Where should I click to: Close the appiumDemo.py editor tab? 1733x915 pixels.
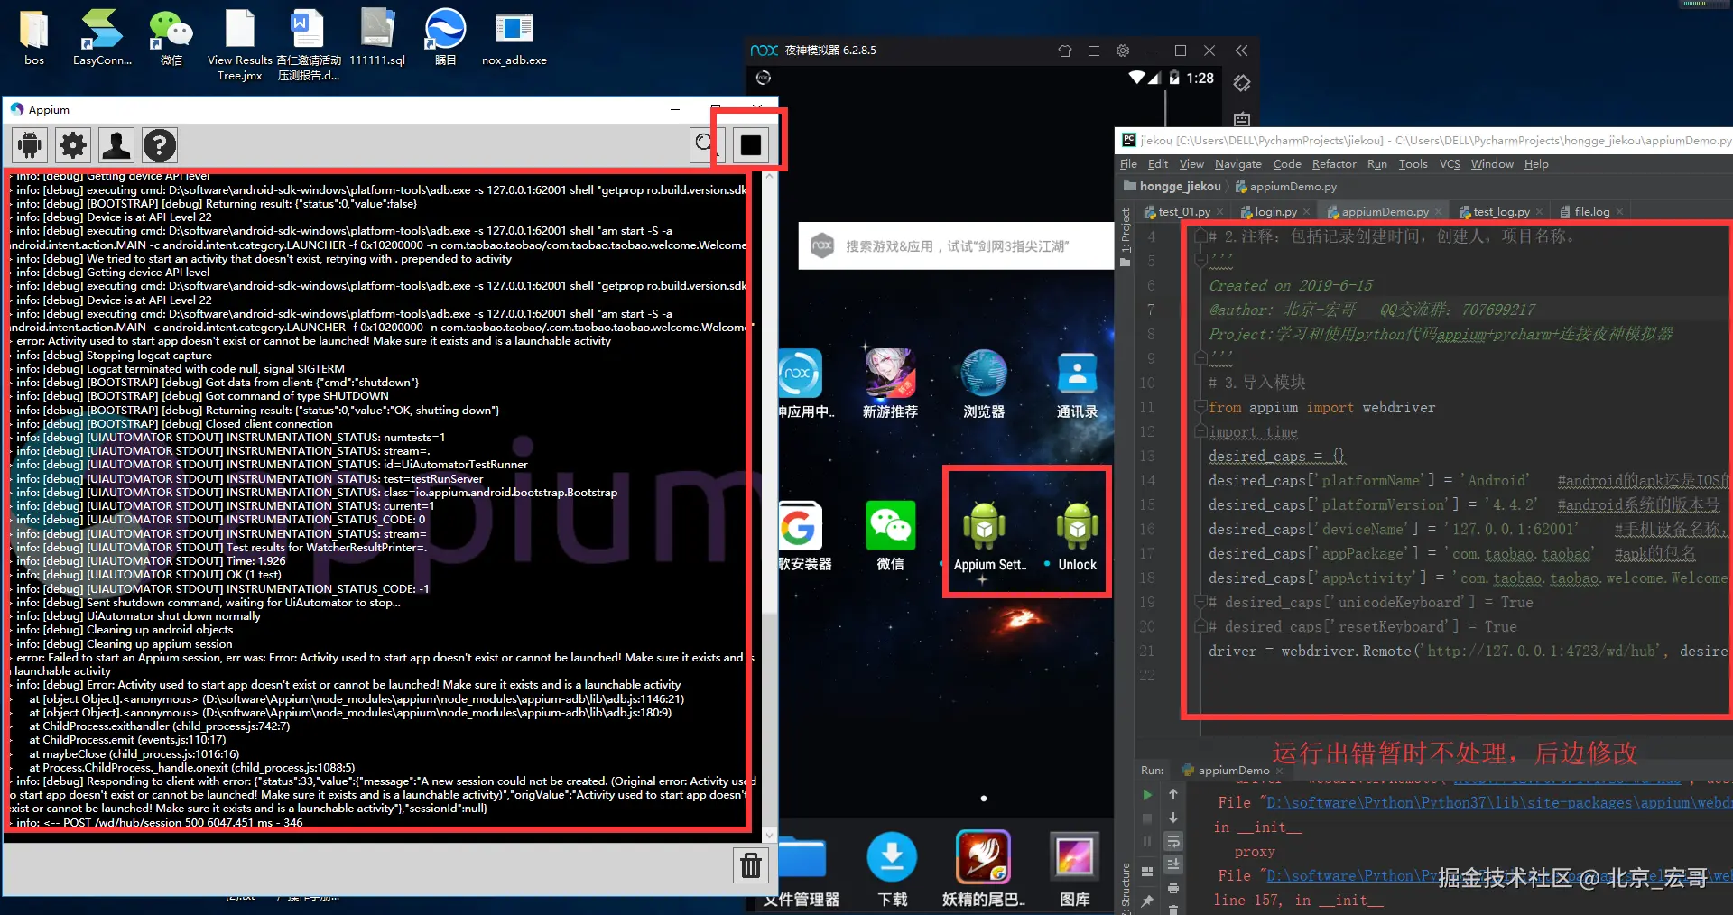pyautogui.click(x=1439, y=212)
